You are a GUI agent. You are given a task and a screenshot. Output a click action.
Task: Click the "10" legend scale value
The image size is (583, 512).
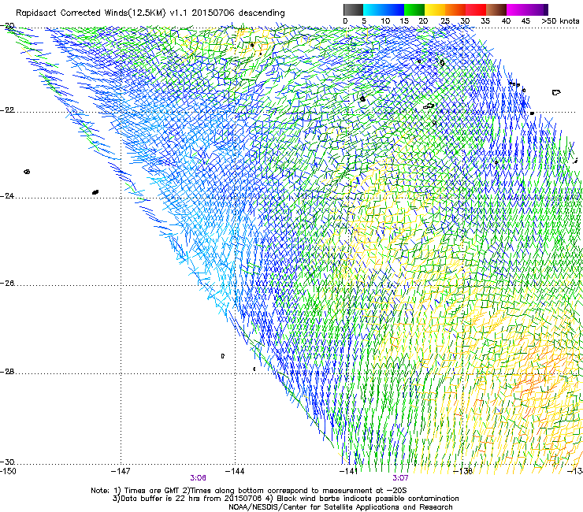[x=385, y=21]
